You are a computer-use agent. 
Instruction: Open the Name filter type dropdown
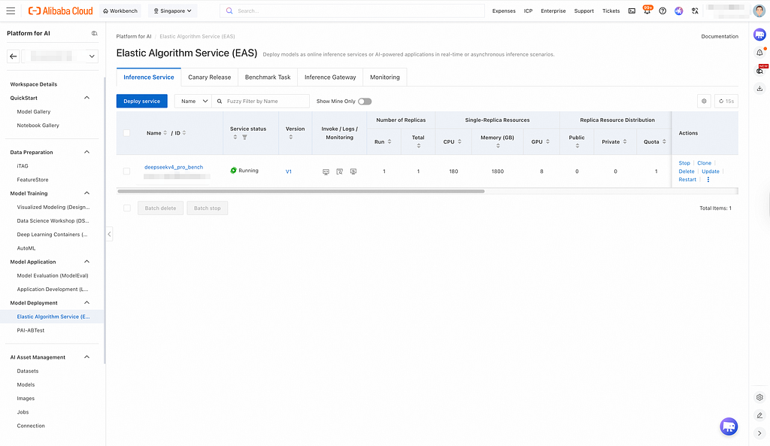point(193,102)
